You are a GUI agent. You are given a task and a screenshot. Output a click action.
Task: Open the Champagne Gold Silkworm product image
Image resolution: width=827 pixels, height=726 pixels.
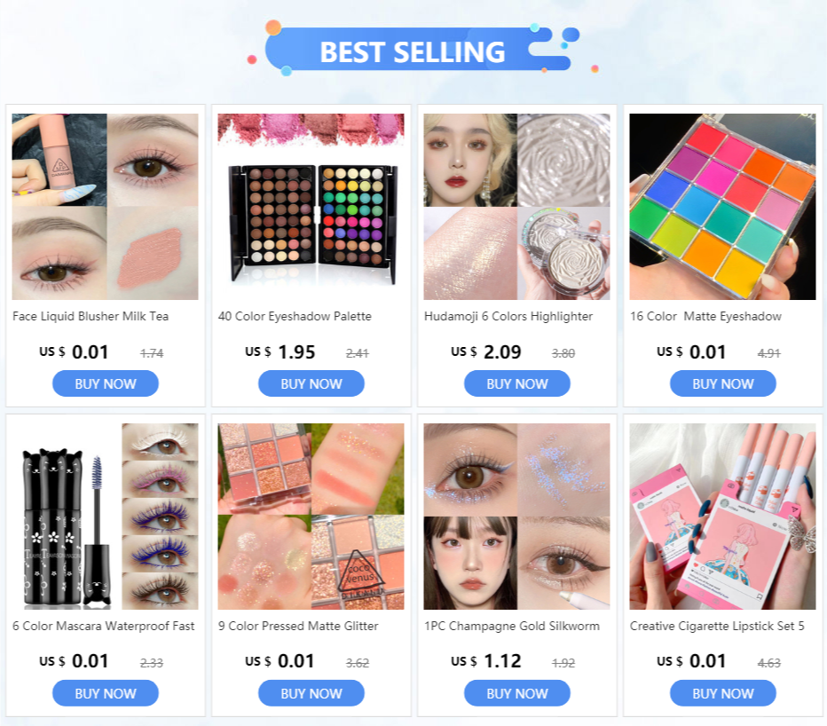click(x=516, y=516)
